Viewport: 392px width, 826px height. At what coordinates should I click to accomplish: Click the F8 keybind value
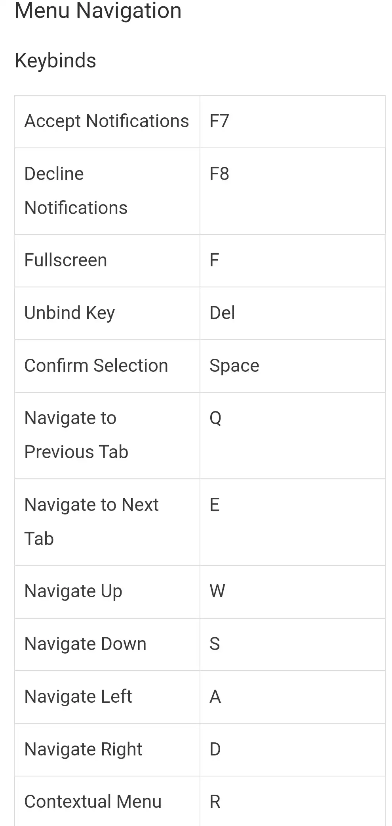[x=219, y=174]
